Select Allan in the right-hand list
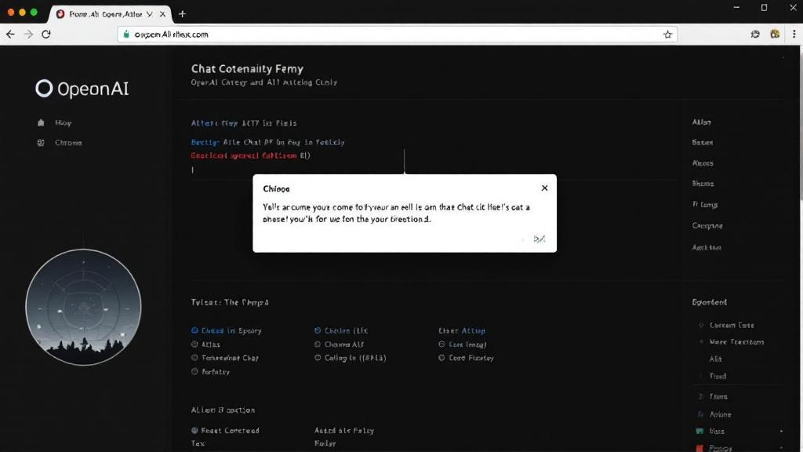803x452 pixels. tap(702, 122)
